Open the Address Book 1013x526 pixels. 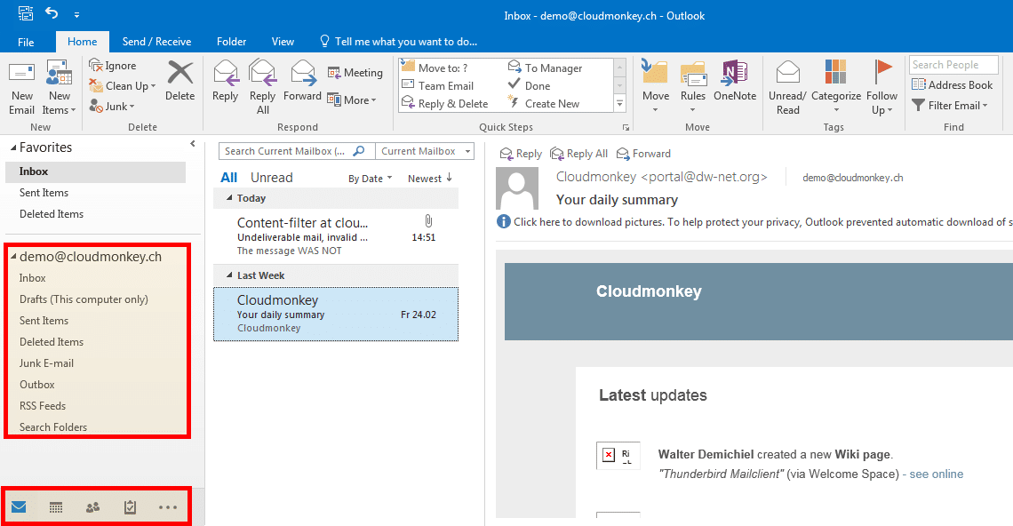pyautogui.click(x=953, y=84)
